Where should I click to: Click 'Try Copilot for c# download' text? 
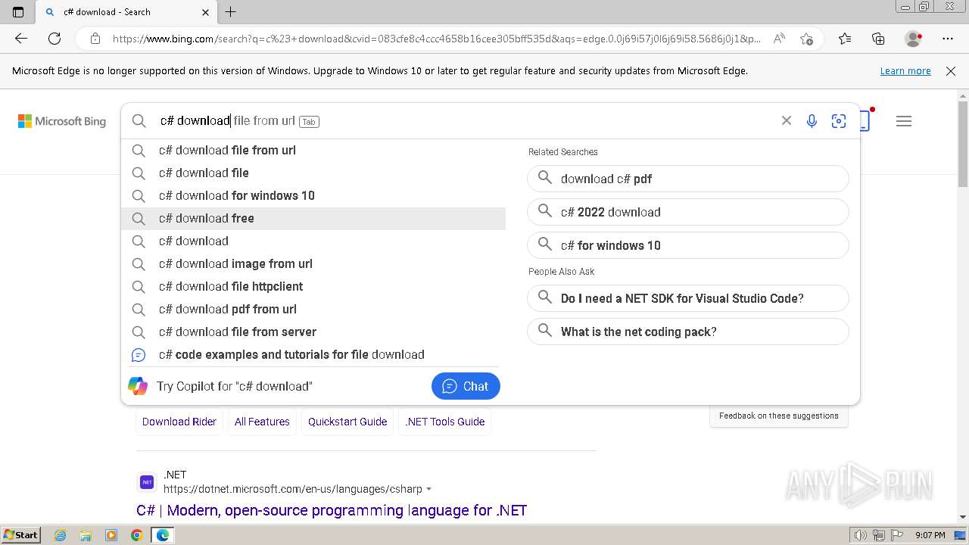[x=234, y=386]
